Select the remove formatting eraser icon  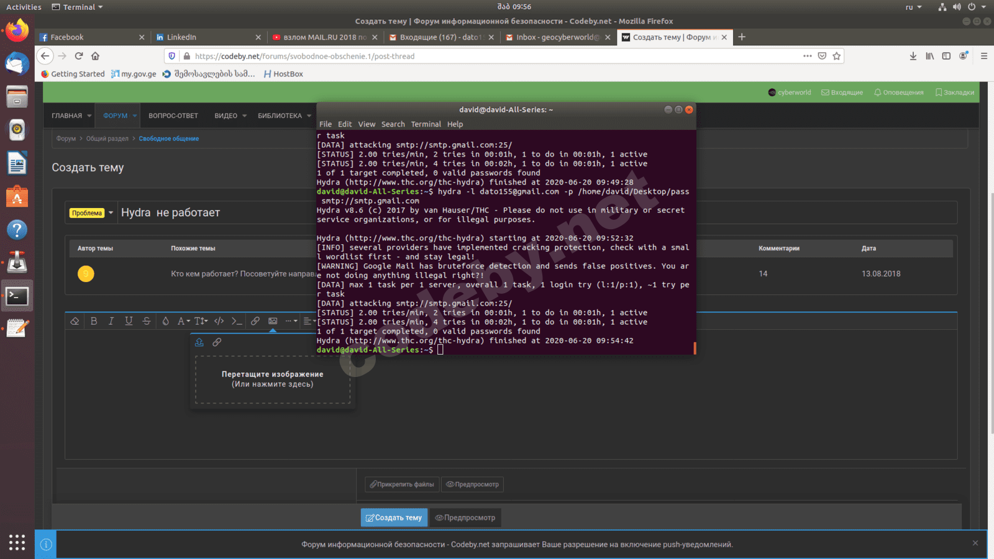click(x=75, y=320)
